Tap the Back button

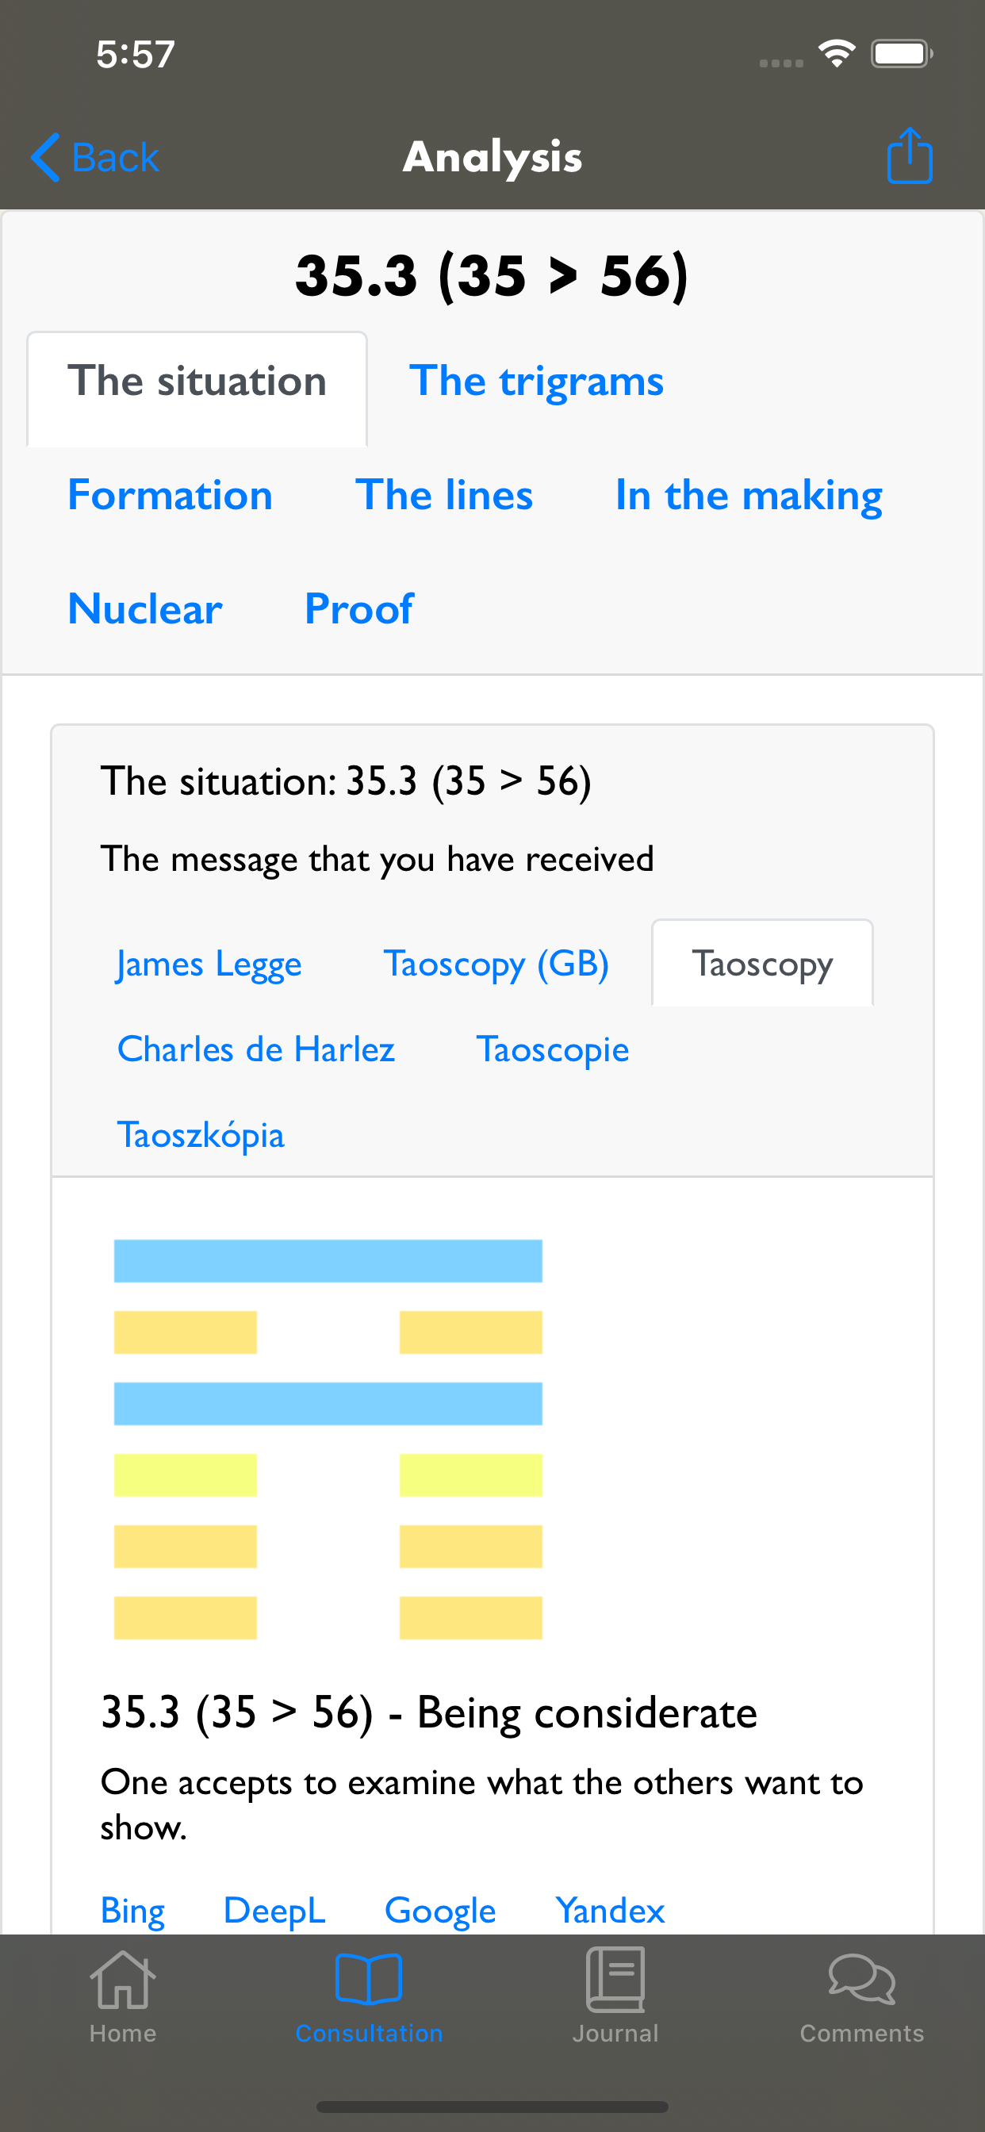(x=94, y=157)
